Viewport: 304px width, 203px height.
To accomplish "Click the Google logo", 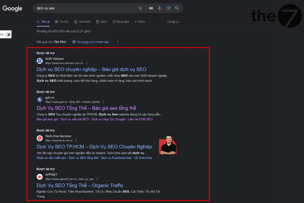I will click(12, 8).
